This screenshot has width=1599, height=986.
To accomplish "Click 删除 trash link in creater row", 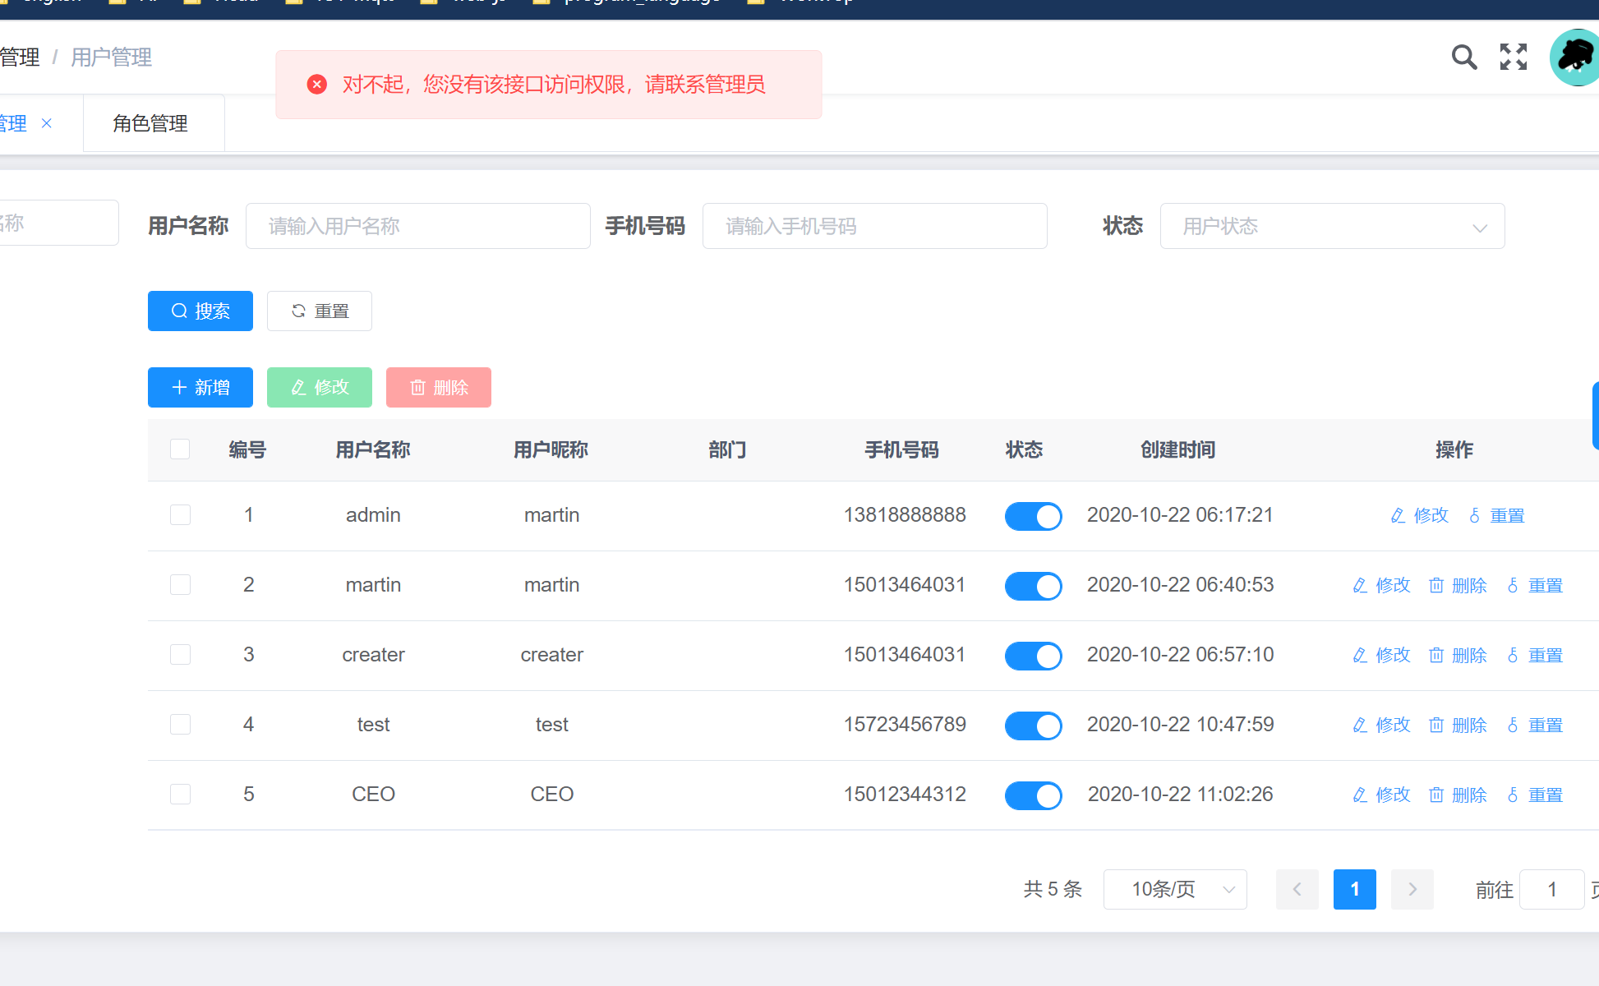I will pyautogui.click(x=1458, y=655).
